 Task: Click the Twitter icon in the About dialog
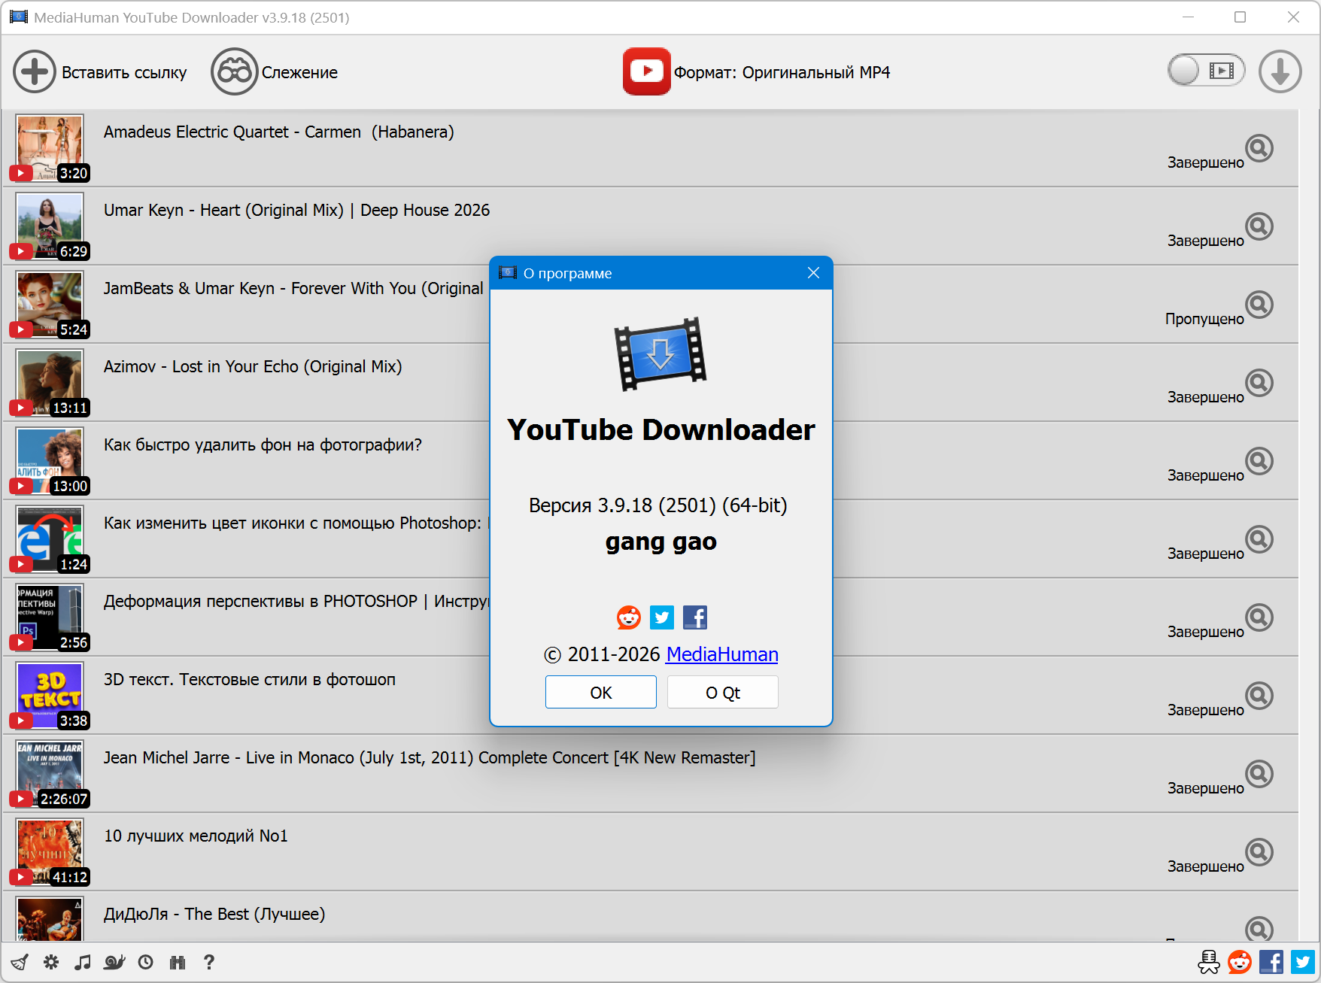(662, 617)
